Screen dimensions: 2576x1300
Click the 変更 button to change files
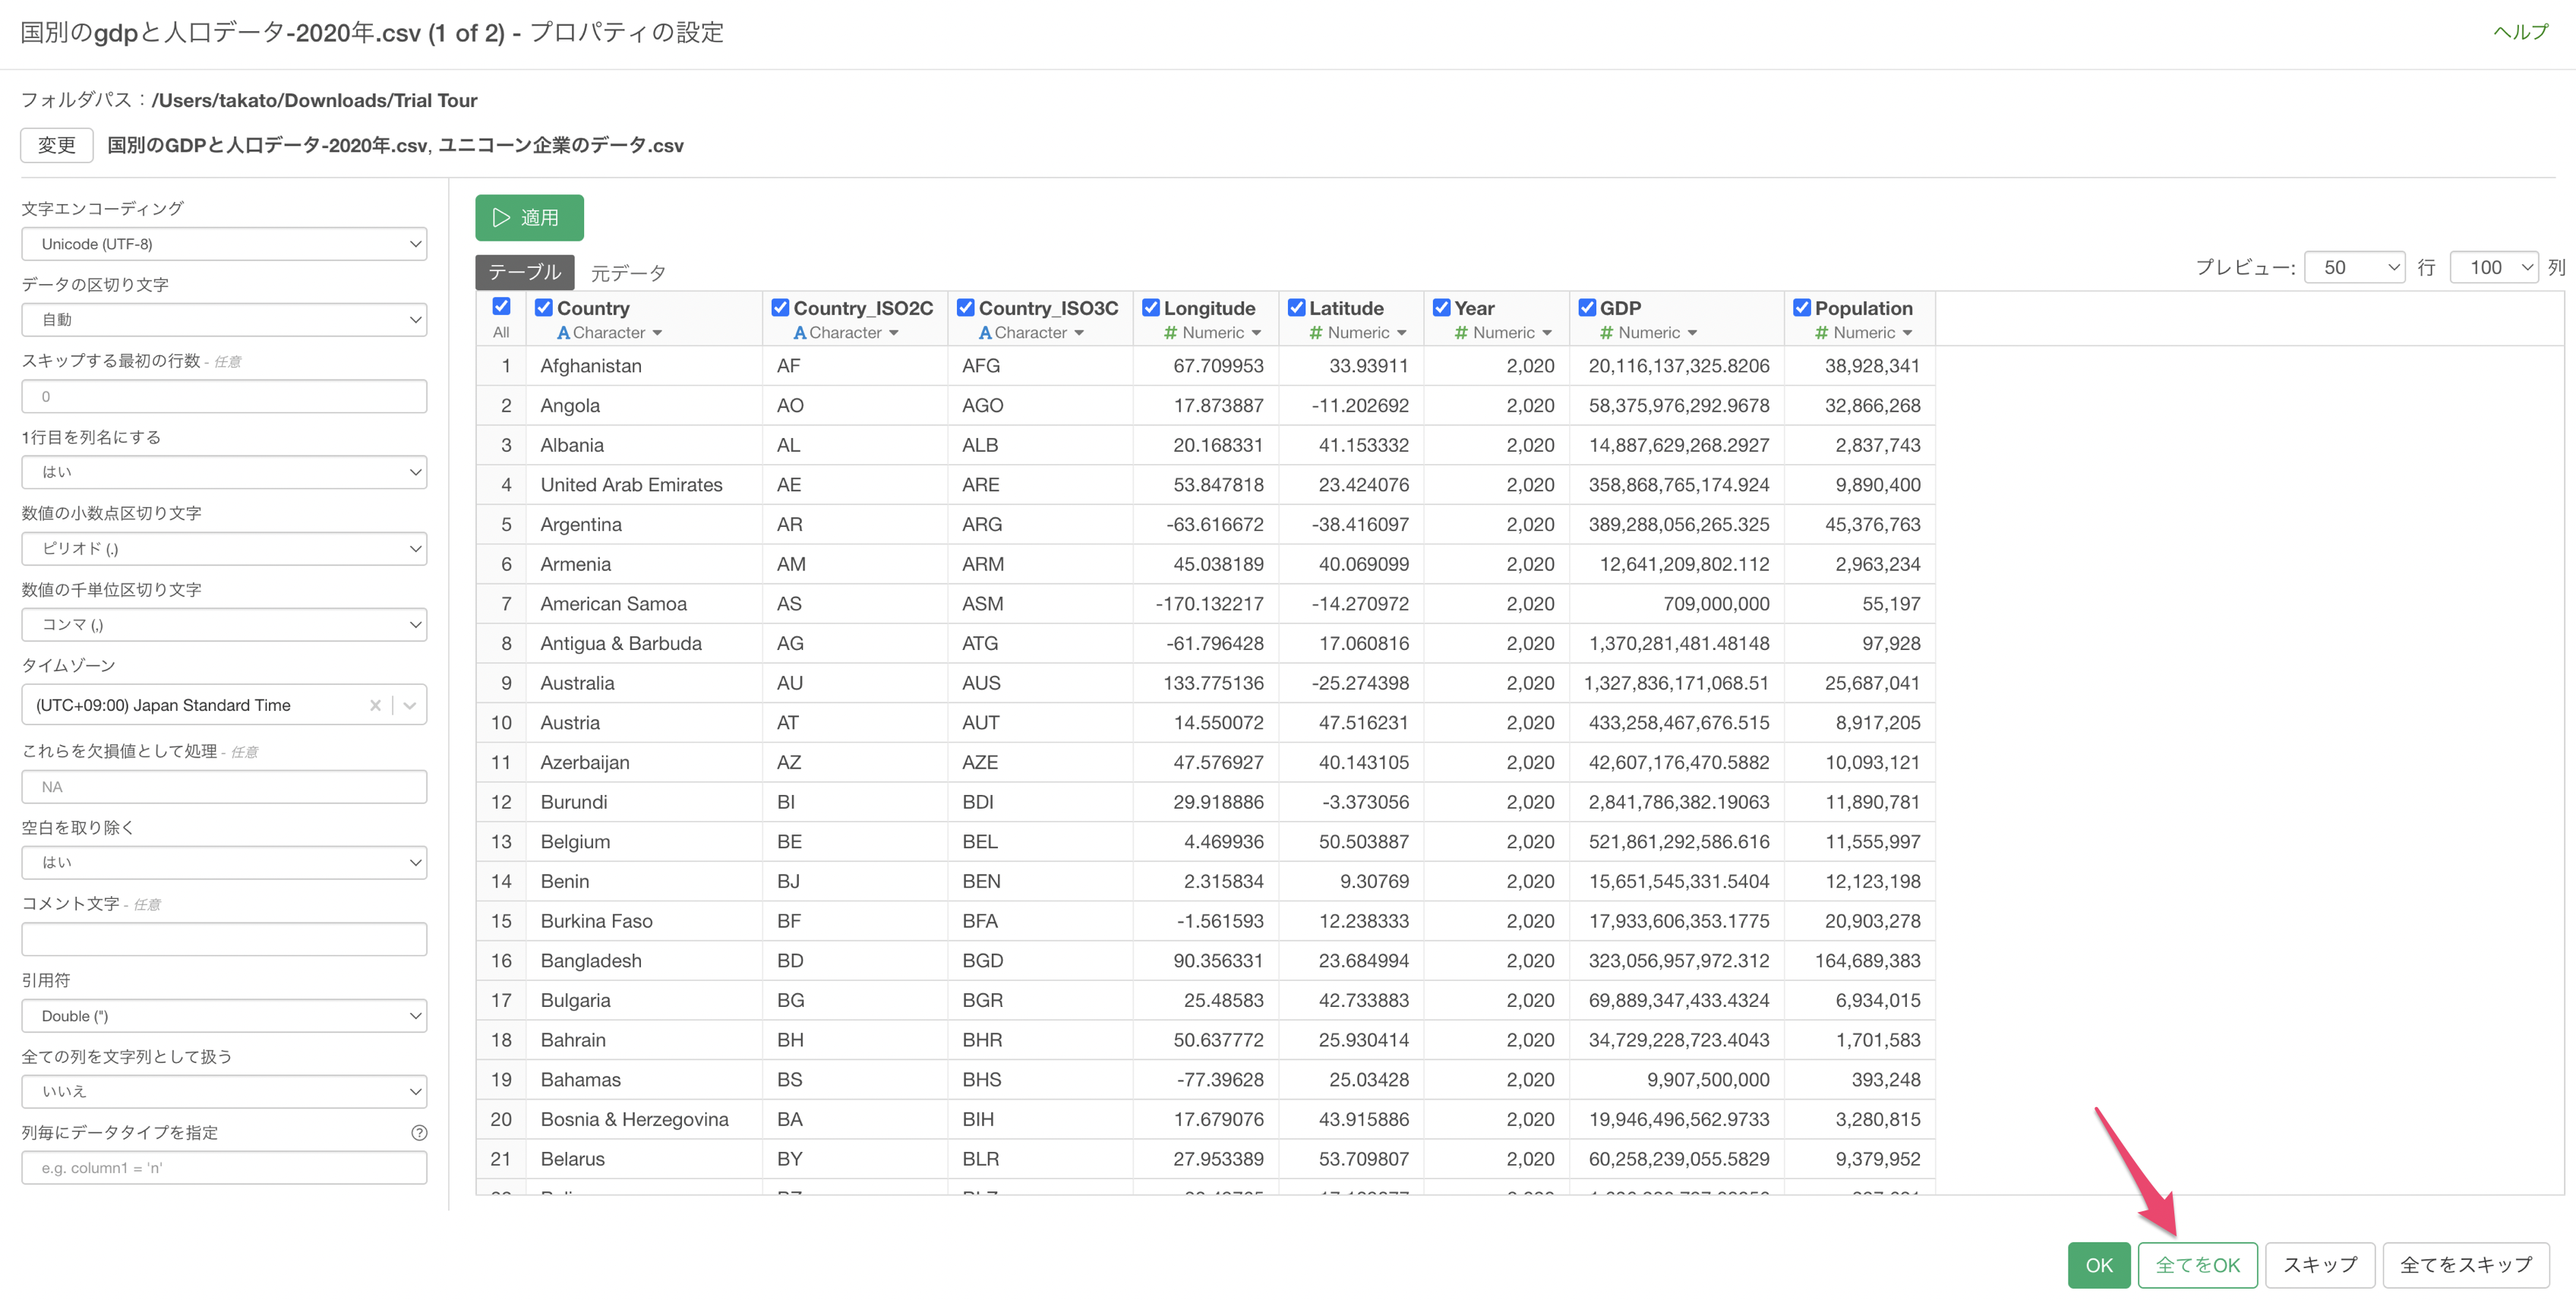(57, 145)
